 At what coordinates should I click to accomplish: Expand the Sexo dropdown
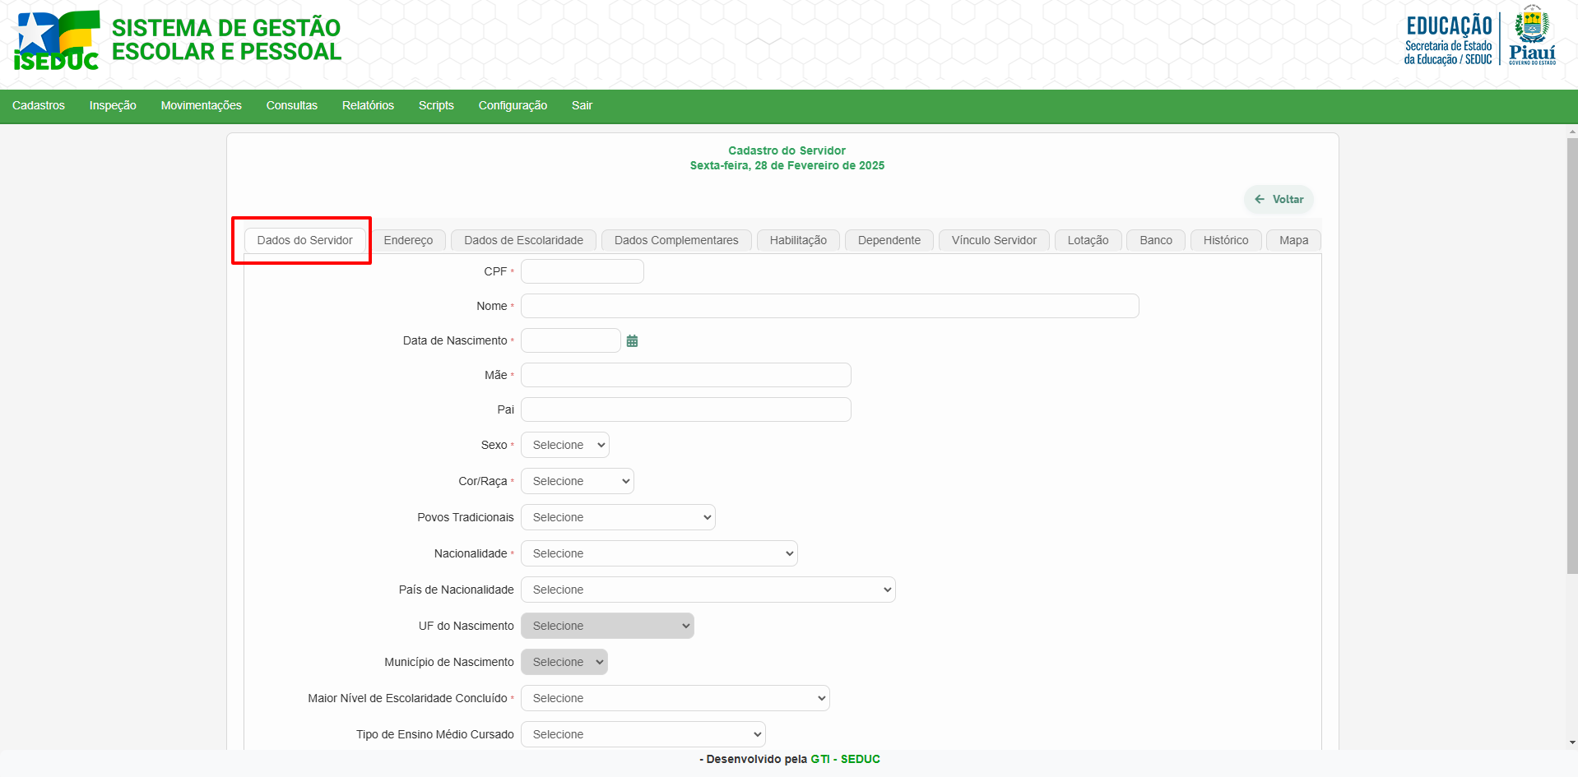(x=564, y=445)
